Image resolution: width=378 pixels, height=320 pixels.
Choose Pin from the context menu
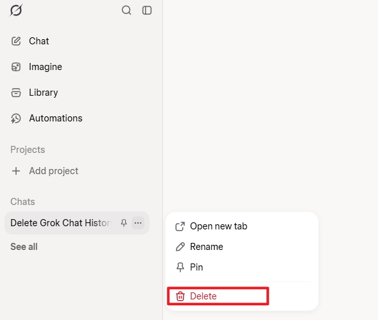point(242,267)
